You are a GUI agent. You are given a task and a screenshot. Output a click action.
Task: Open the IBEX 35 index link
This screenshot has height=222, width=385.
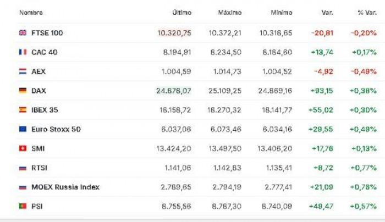(x=45, y=110)
